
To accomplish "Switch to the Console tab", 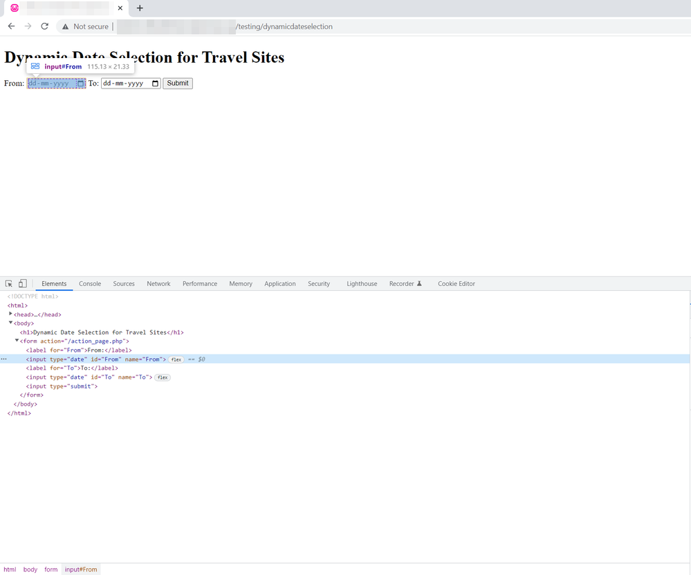I will pyautogui.click(x=90, y=284).
